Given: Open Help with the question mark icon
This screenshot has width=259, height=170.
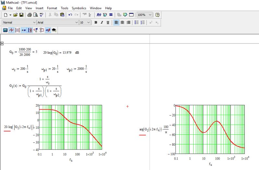Looking at the screenshot, I should [158, 15].
